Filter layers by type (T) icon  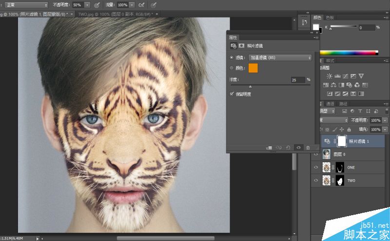(360, 111)
